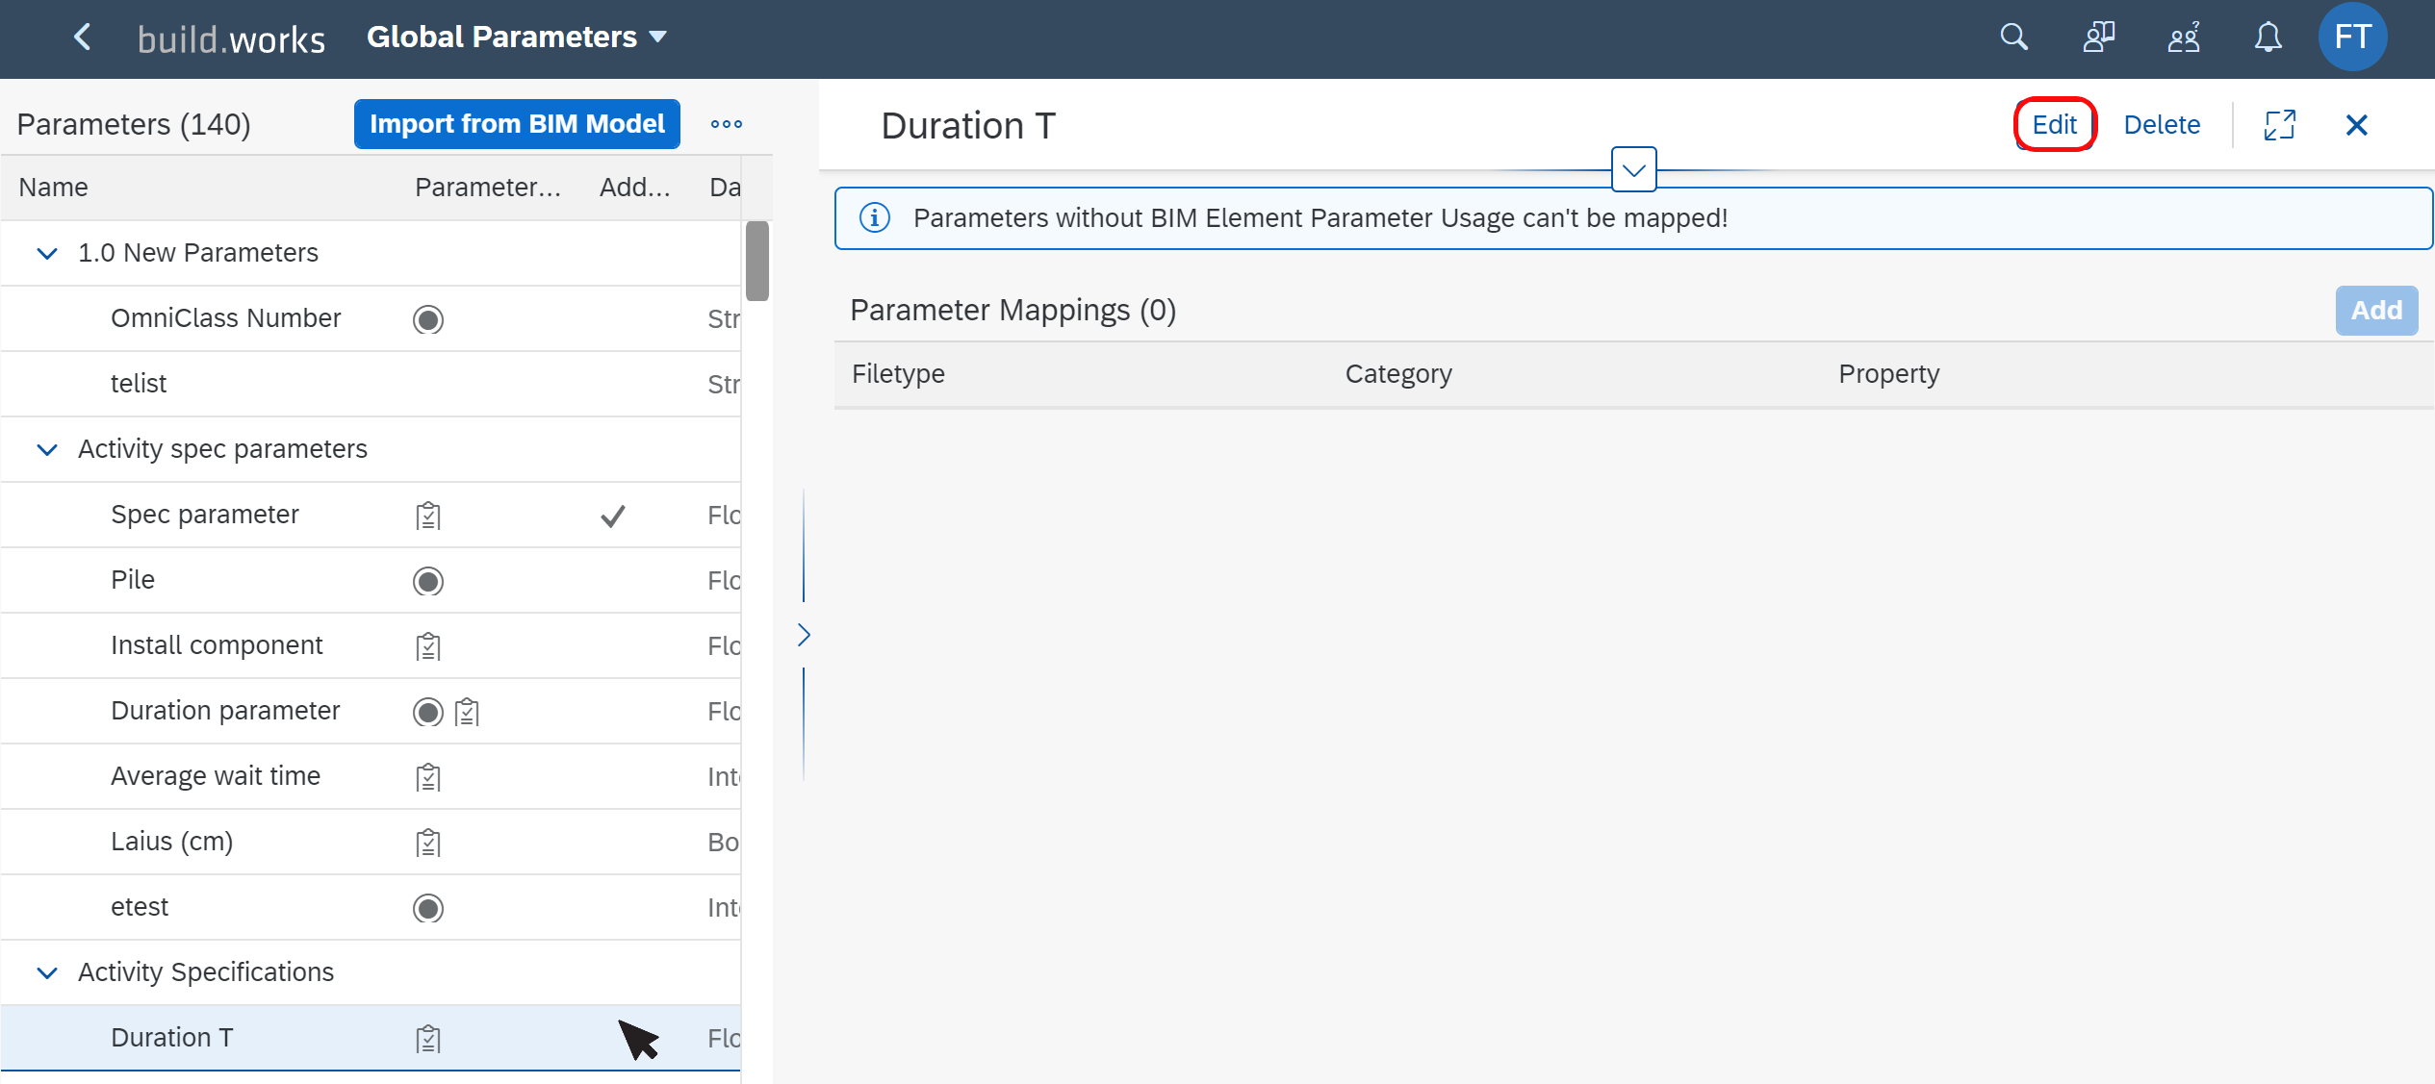Click the BIM usage icon in the Pile row
Screen dimensions: 2435x1084
tap(428, 581)
